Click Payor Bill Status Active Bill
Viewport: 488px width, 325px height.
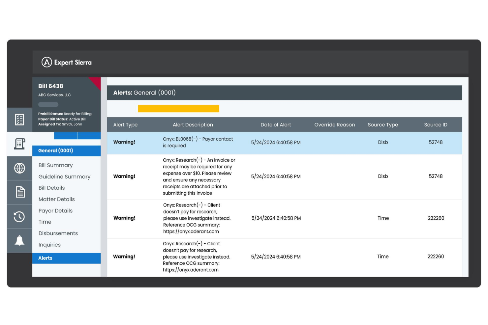coord(62,119)
